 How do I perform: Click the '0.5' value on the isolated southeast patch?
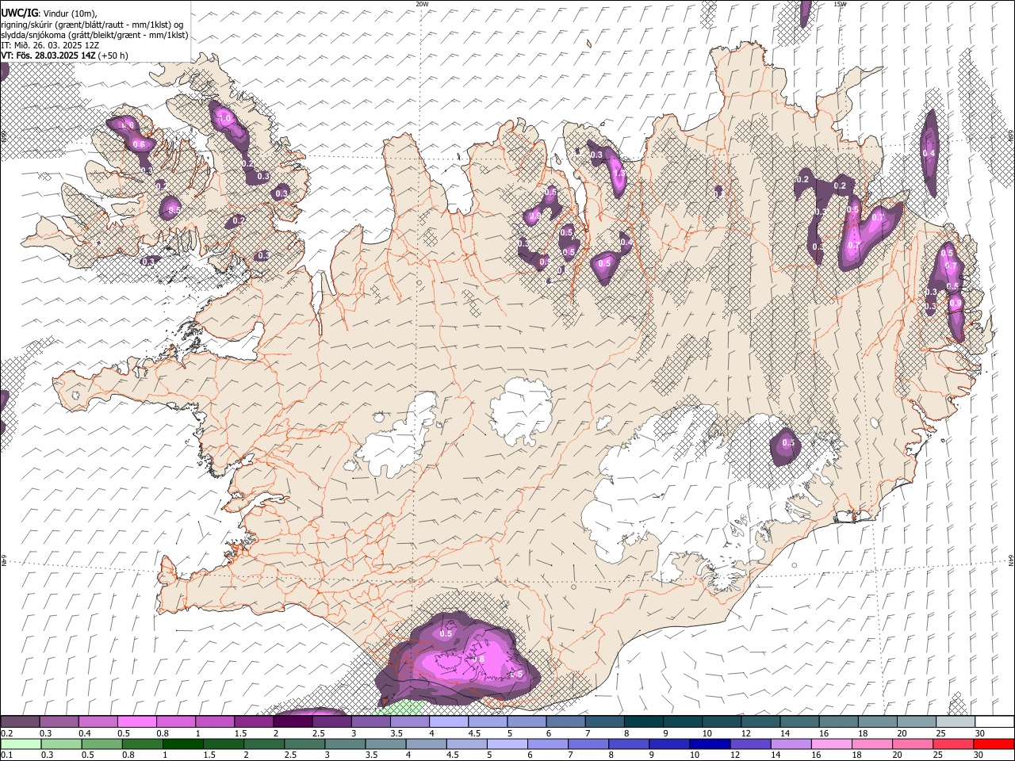[788, 442]
